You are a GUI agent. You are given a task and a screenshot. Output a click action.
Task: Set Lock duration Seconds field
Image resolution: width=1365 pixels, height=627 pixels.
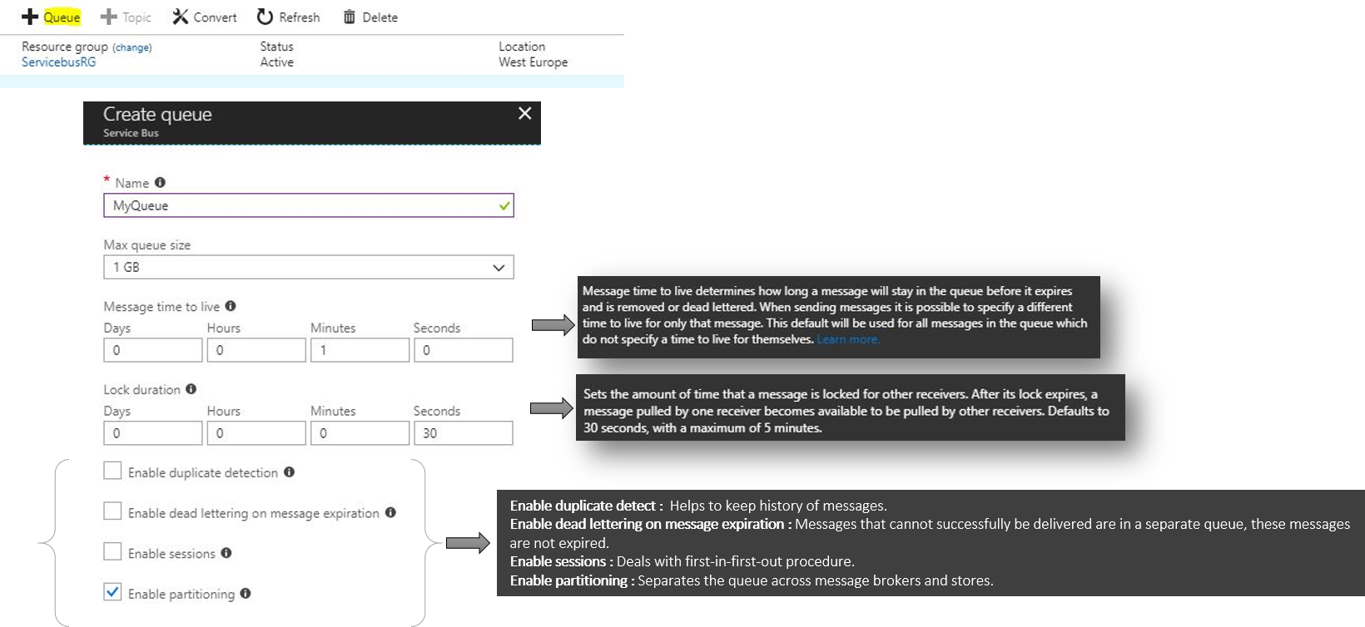pos(464,433)
